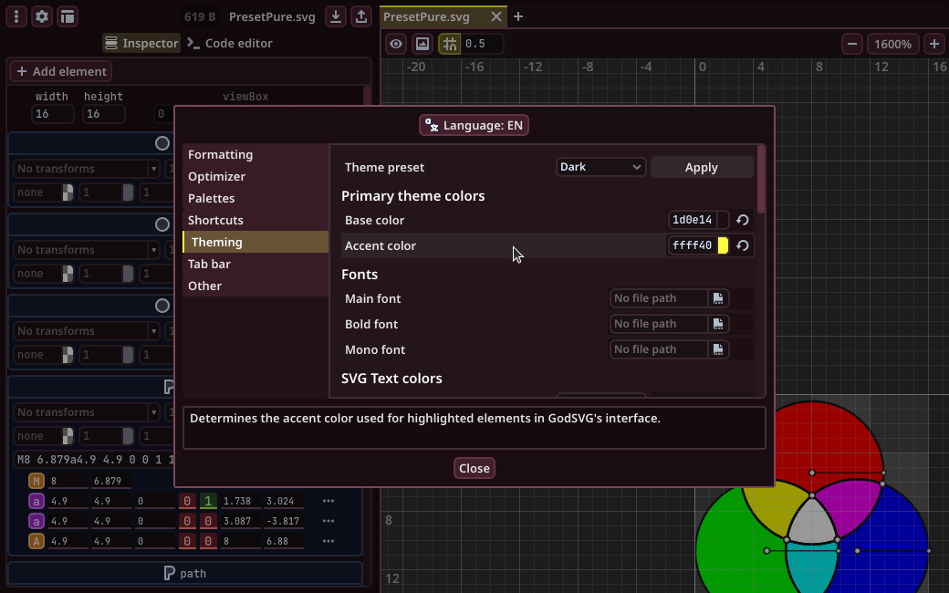Screen dimensions: 949x593
Task: Click the 1600% zoom level button
Action: pos(892,44)
